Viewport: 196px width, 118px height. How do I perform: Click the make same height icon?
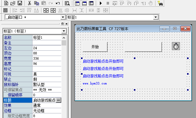coord(98,10)
